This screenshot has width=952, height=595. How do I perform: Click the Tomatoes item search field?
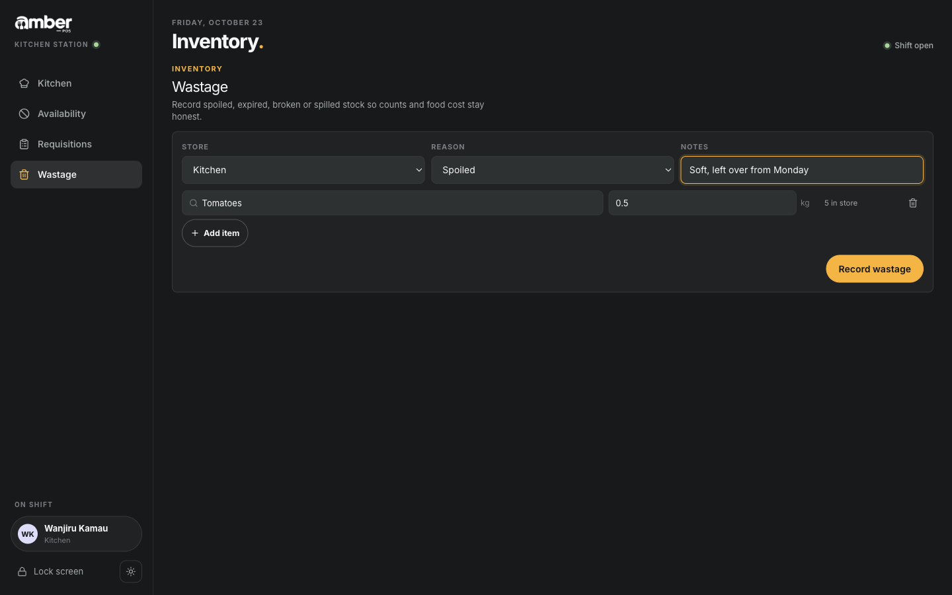coord(392,203)
